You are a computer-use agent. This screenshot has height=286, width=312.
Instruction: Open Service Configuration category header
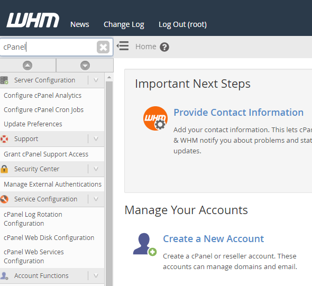click(x=45, y=199)
